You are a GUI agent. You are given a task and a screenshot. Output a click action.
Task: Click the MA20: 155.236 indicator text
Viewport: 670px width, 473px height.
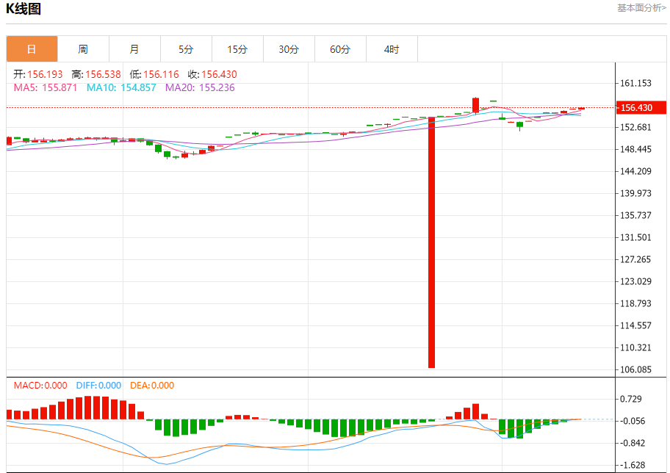point(200,87)
